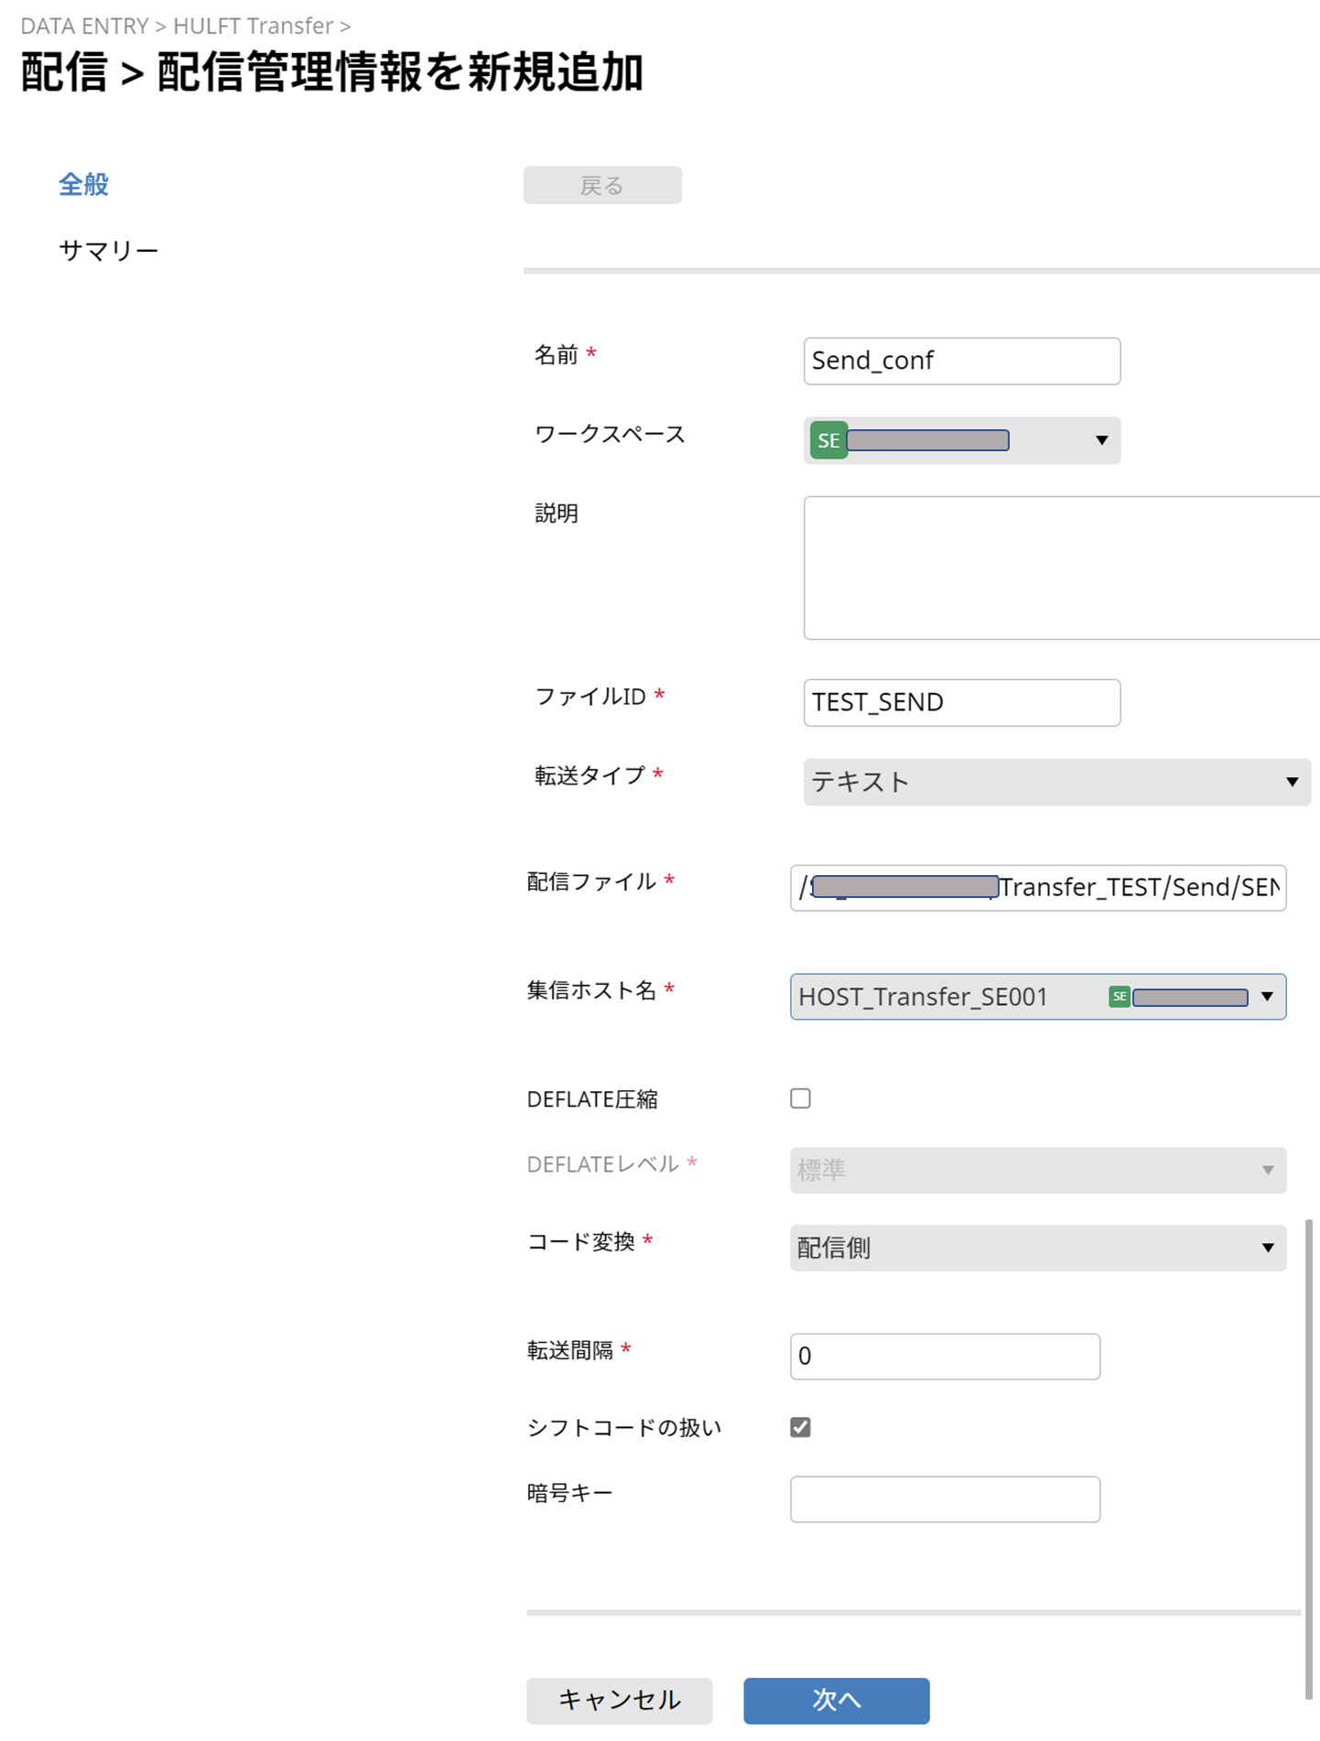This screenshot has height=1741, width=1320.
Task: Focus the 名前 field containing Send_conf
Action: tap(961, 361)
